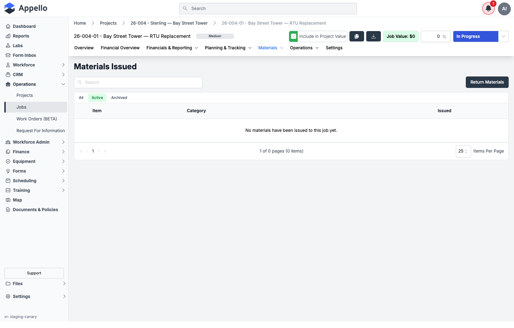This screenshot has height=328, width=514.
Task: Switch to the Overview tab
Action: (x=84, y=48)
